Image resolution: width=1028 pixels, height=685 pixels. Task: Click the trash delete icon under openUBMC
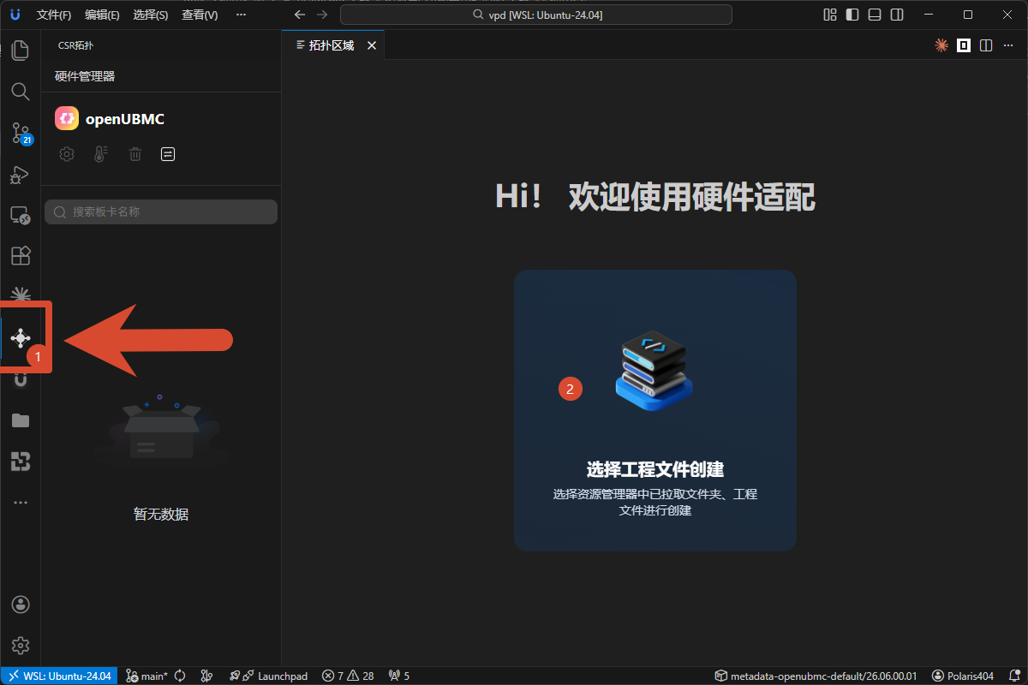(134, 154)
